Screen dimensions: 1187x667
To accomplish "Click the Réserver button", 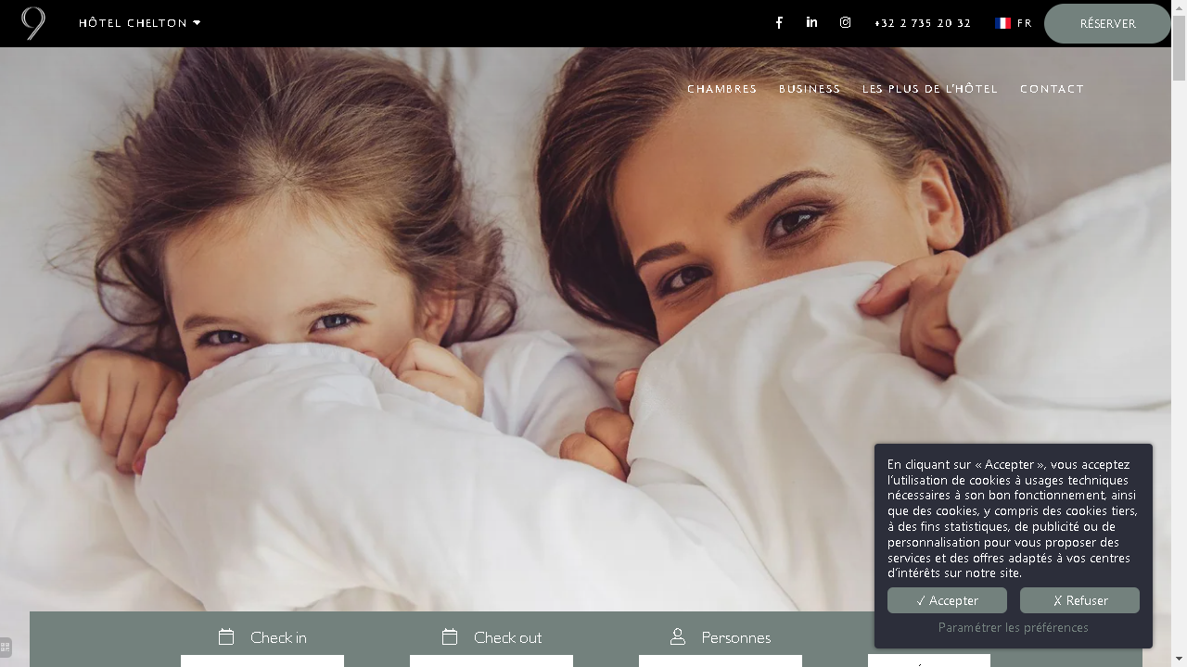I will [x=1107, y=23].
